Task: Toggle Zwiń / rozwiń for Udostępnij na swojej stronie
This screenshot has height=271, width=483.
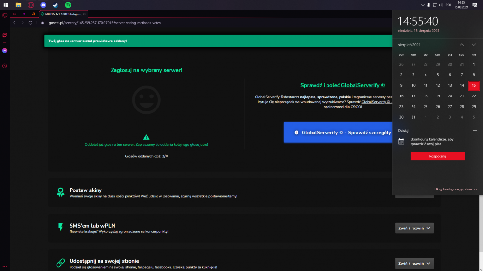Action: click(414, 263)
